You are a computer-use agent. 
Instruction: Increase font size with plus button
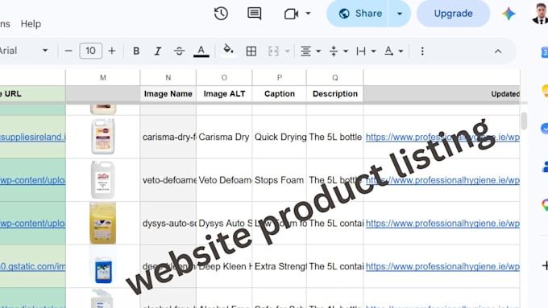(x=112, y=51)
